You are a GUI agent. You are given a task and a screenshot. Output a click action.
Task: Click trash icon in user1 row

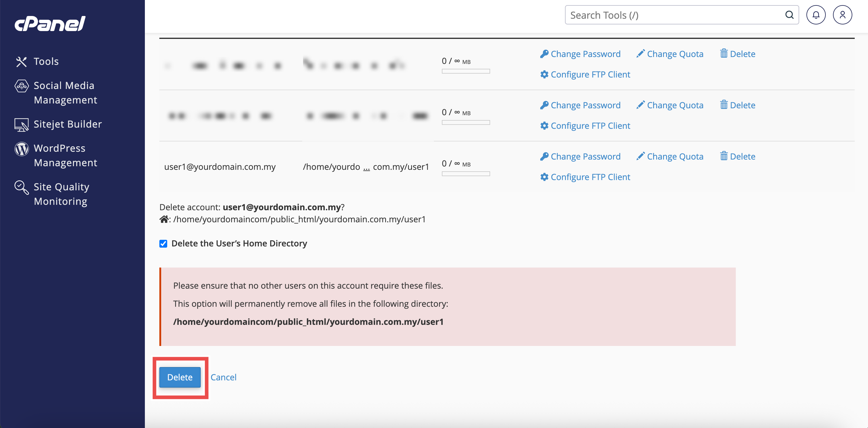pos(723,156)
